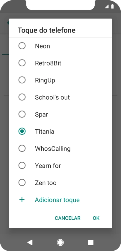This screenshot has height=251, width=121.
Task: Choose School's out radio option
Action: 22,97
